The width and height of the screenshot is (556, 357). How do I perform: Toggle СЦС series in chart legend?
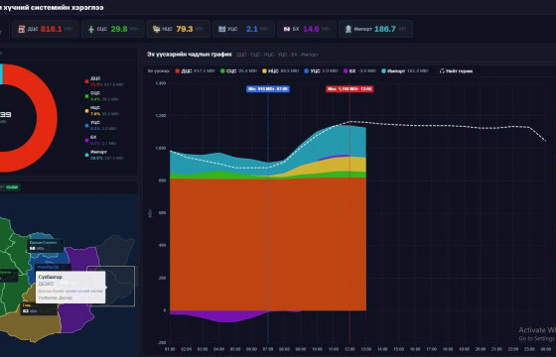click(x=238, y=71)
